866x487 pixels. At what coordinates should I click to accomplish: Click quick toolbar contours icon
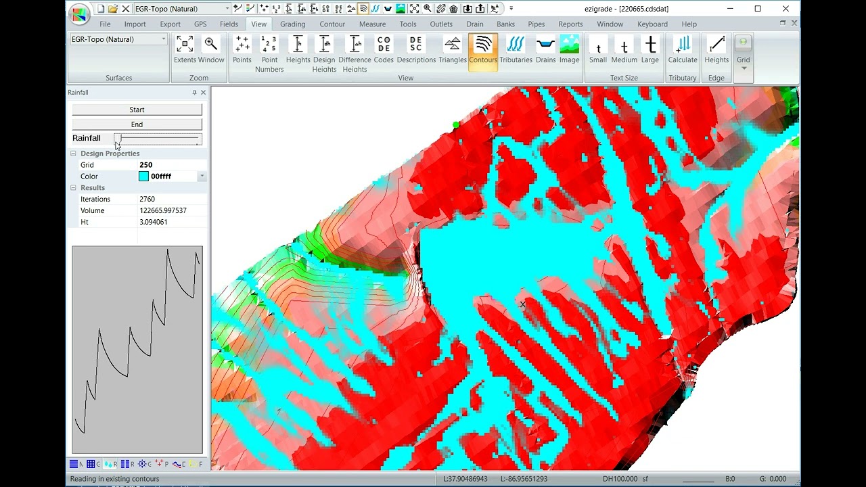[363, 9]
